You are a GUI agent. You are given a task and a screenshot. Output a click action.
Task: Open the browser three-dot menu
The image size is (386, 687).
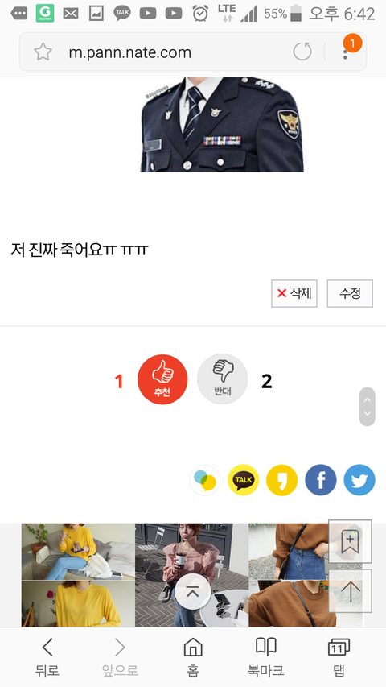346,52
